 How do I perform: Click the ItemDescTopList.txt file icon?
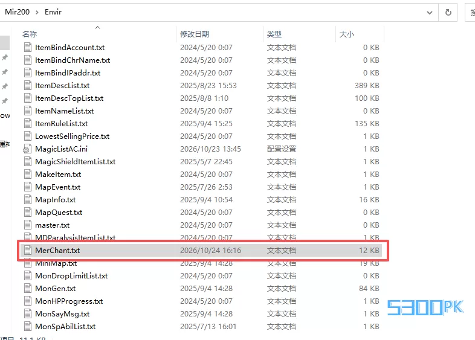click(28, 98)
